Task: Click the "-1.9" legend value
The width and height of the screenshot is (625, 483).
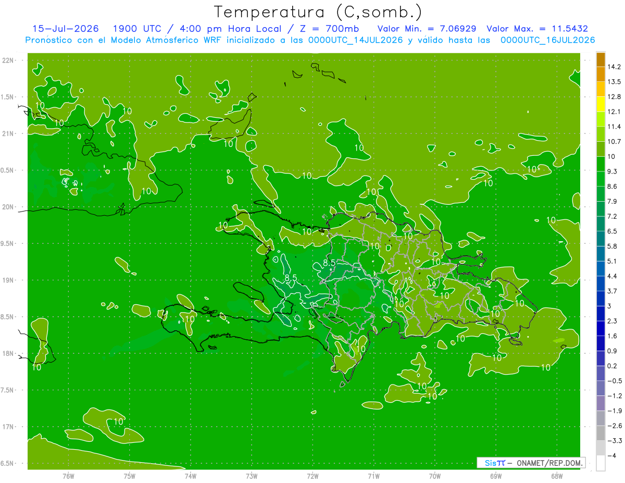Action: click(x=614, y=411)
